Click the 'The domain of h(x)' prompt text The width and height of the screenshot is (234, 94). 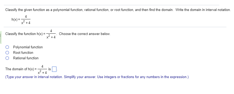tap(21, 69)
